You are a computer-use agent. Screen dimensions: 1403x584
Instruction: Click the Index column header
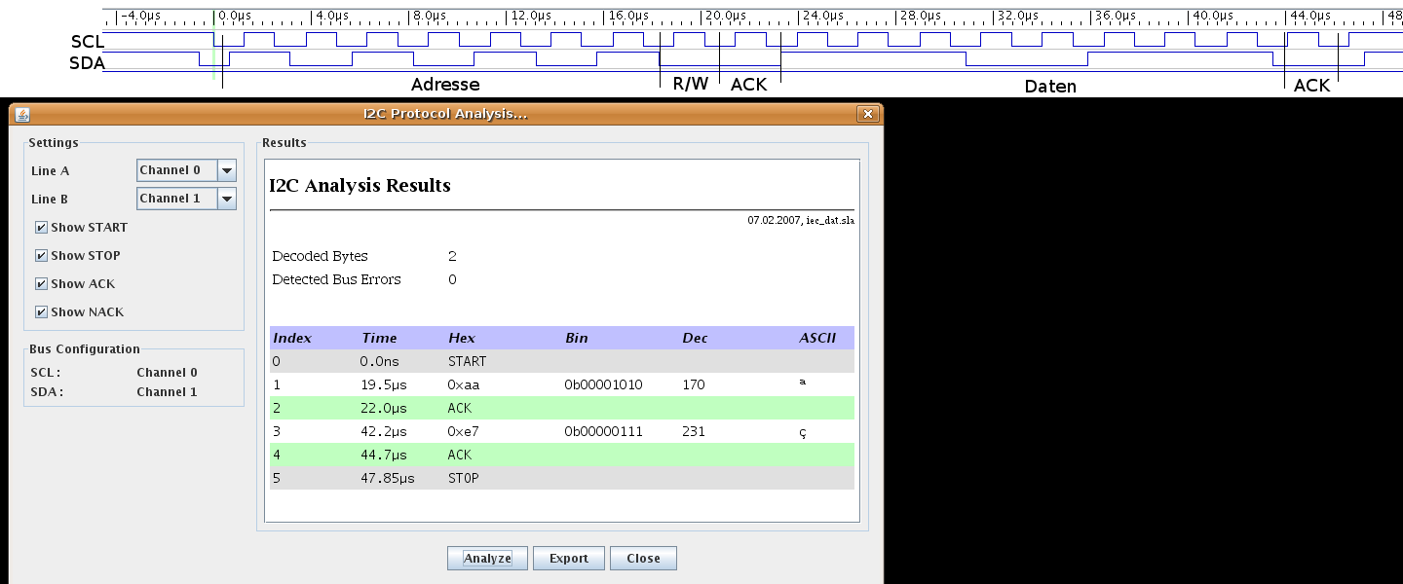tap(292, 338)
